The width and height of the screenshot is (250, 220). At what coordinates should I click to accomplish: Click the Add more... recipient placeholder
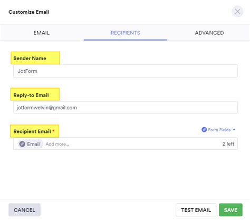pyautogui.click(x=57, y=144)
